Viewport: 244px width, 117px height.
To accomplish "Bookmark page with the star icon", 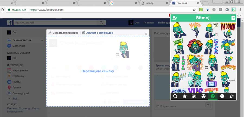I will [x=194, y=10].
